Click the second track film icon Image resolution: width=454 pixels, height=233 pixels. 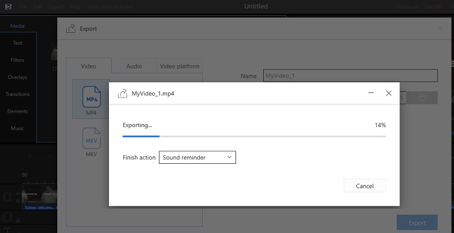[7, 217]
